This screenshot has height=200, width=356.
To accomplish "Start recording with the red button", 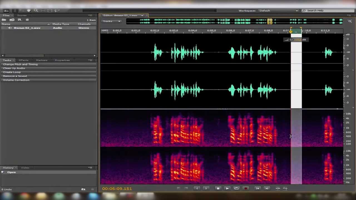I will point(246,188).
